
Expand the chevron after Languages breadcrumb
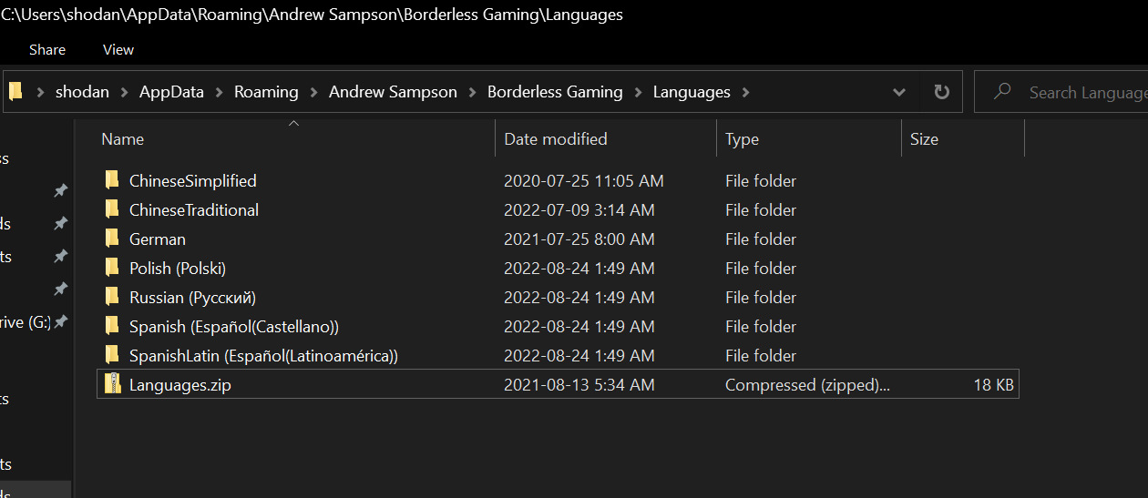point(745,92)
